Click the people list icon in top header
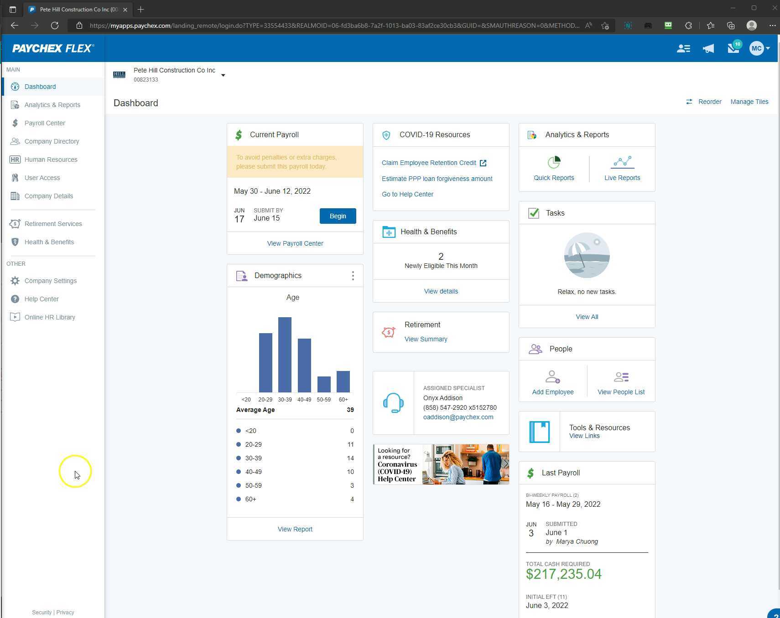This screenshot has width=780, height=618. click(x=683, y=49)
